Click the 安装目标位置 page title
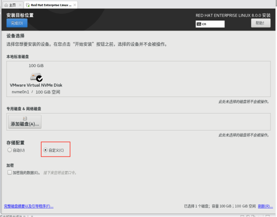The image size is (277, 217). tap(20, 15)
